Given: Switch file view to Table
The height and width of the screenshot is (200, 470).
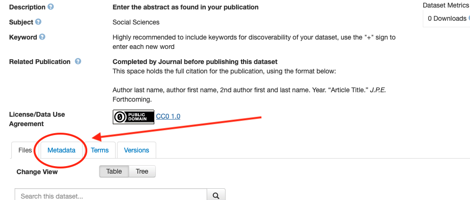Looking at the screenshot, I should tap(114, 171).
